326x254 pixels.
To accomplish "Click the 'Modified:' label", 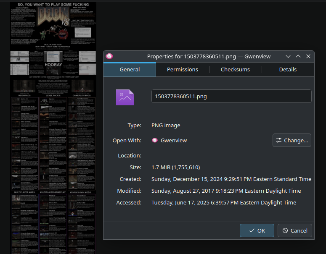I will [129, 191].
